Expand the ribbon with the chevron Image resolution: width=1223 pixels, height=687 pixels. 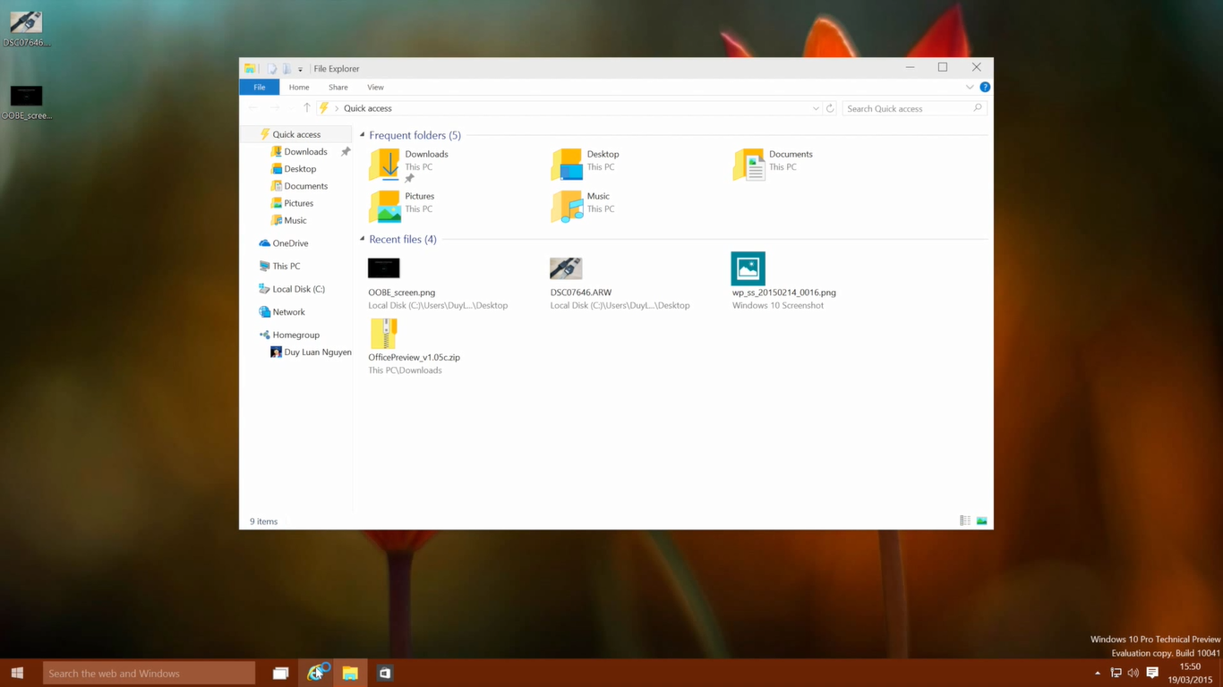(x=970, y=87)
